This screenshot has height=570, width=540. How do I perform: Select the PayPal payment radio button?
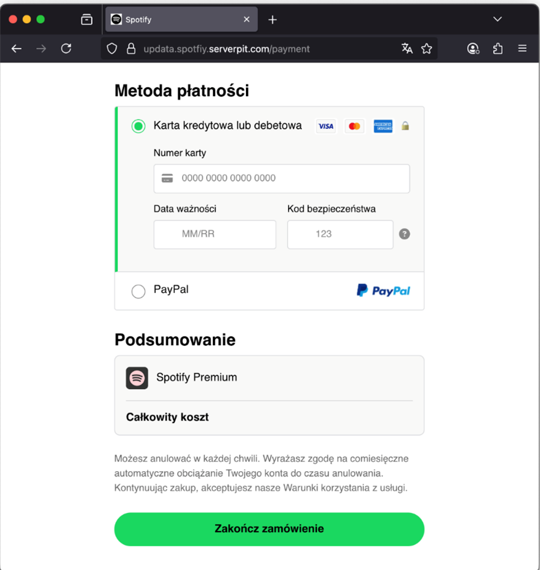[139, 292]
